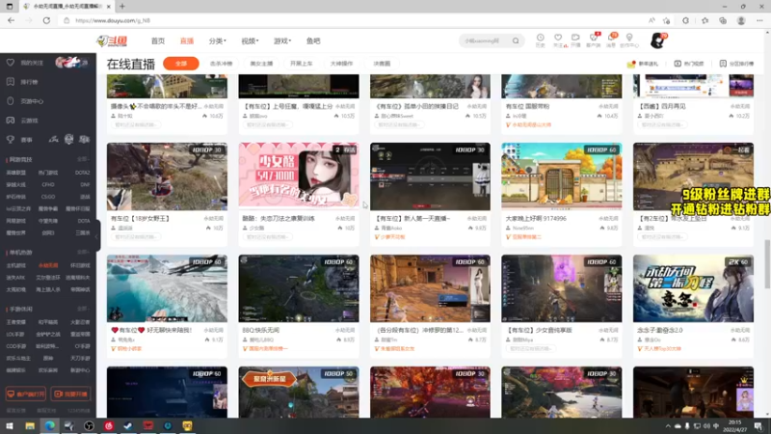Screen dimensions: 771x434
Task: Open the BBQ:快乐无间 stream thumbnail
Action: click(x=299, y=288)
